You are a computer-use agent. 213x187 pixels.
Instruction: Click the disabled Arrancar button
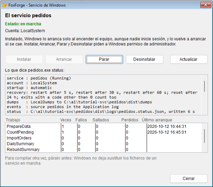(x=64, y=59)
